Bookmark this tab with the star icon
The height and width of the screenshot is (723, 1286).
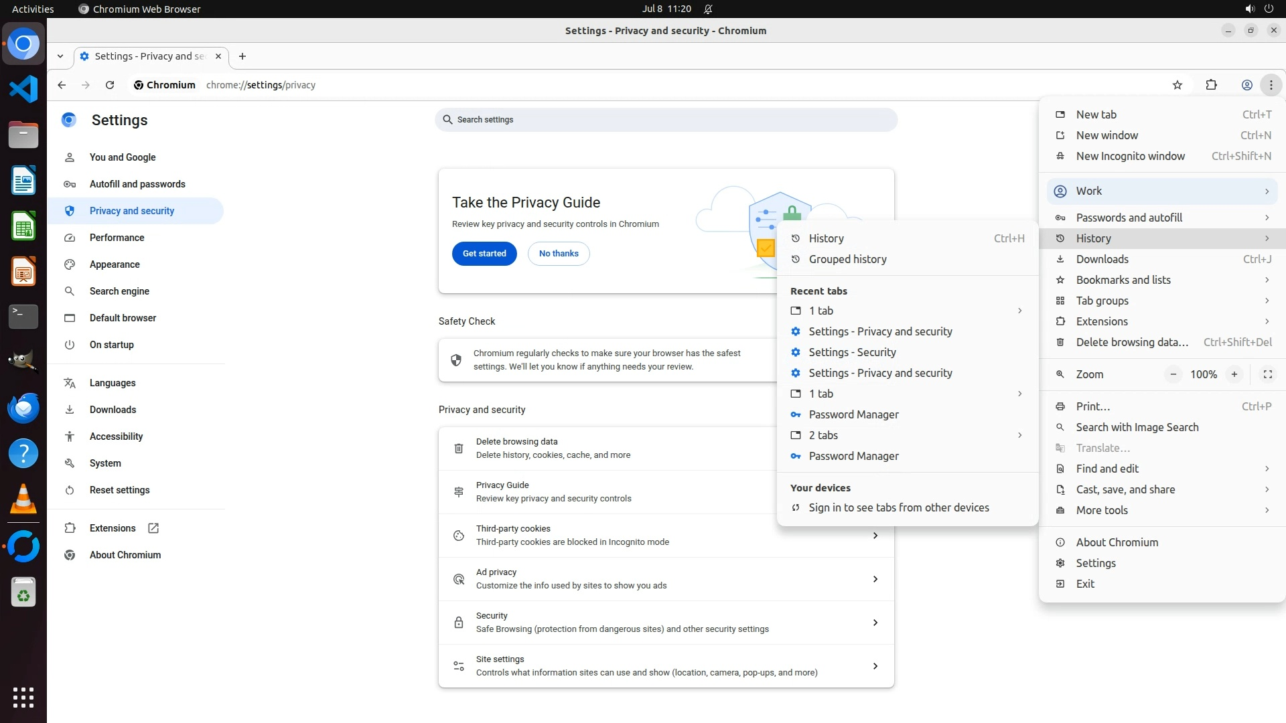[x=1177, y=85]
